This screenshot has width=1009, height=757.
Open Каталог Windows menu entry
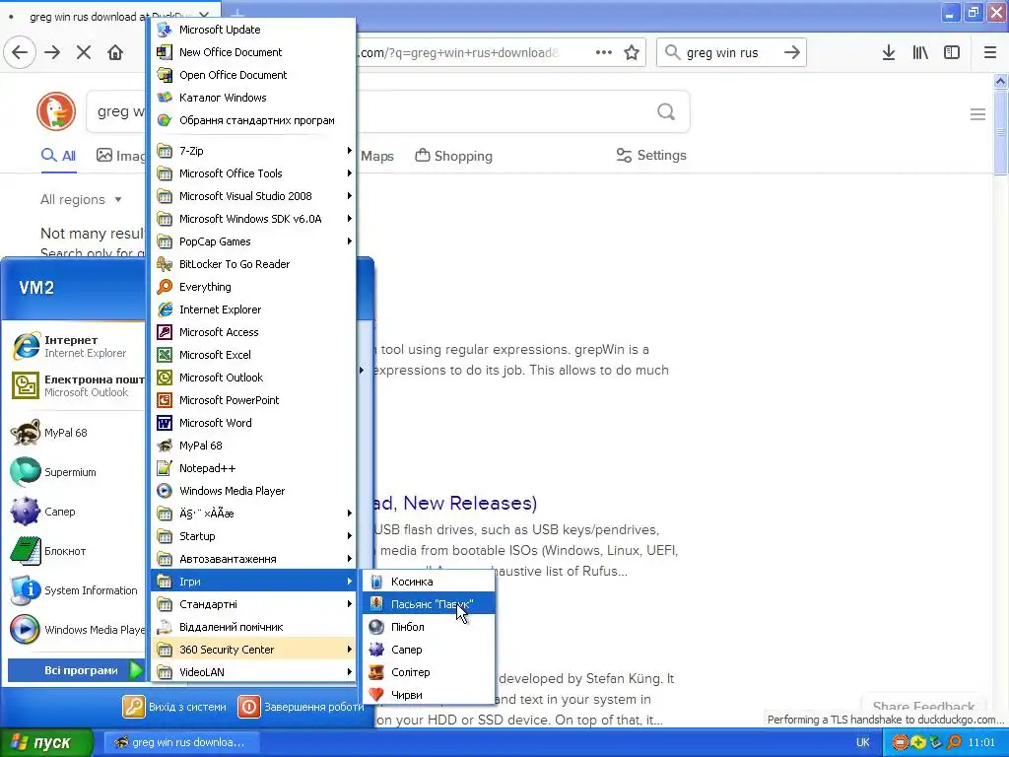click(253, 98)
